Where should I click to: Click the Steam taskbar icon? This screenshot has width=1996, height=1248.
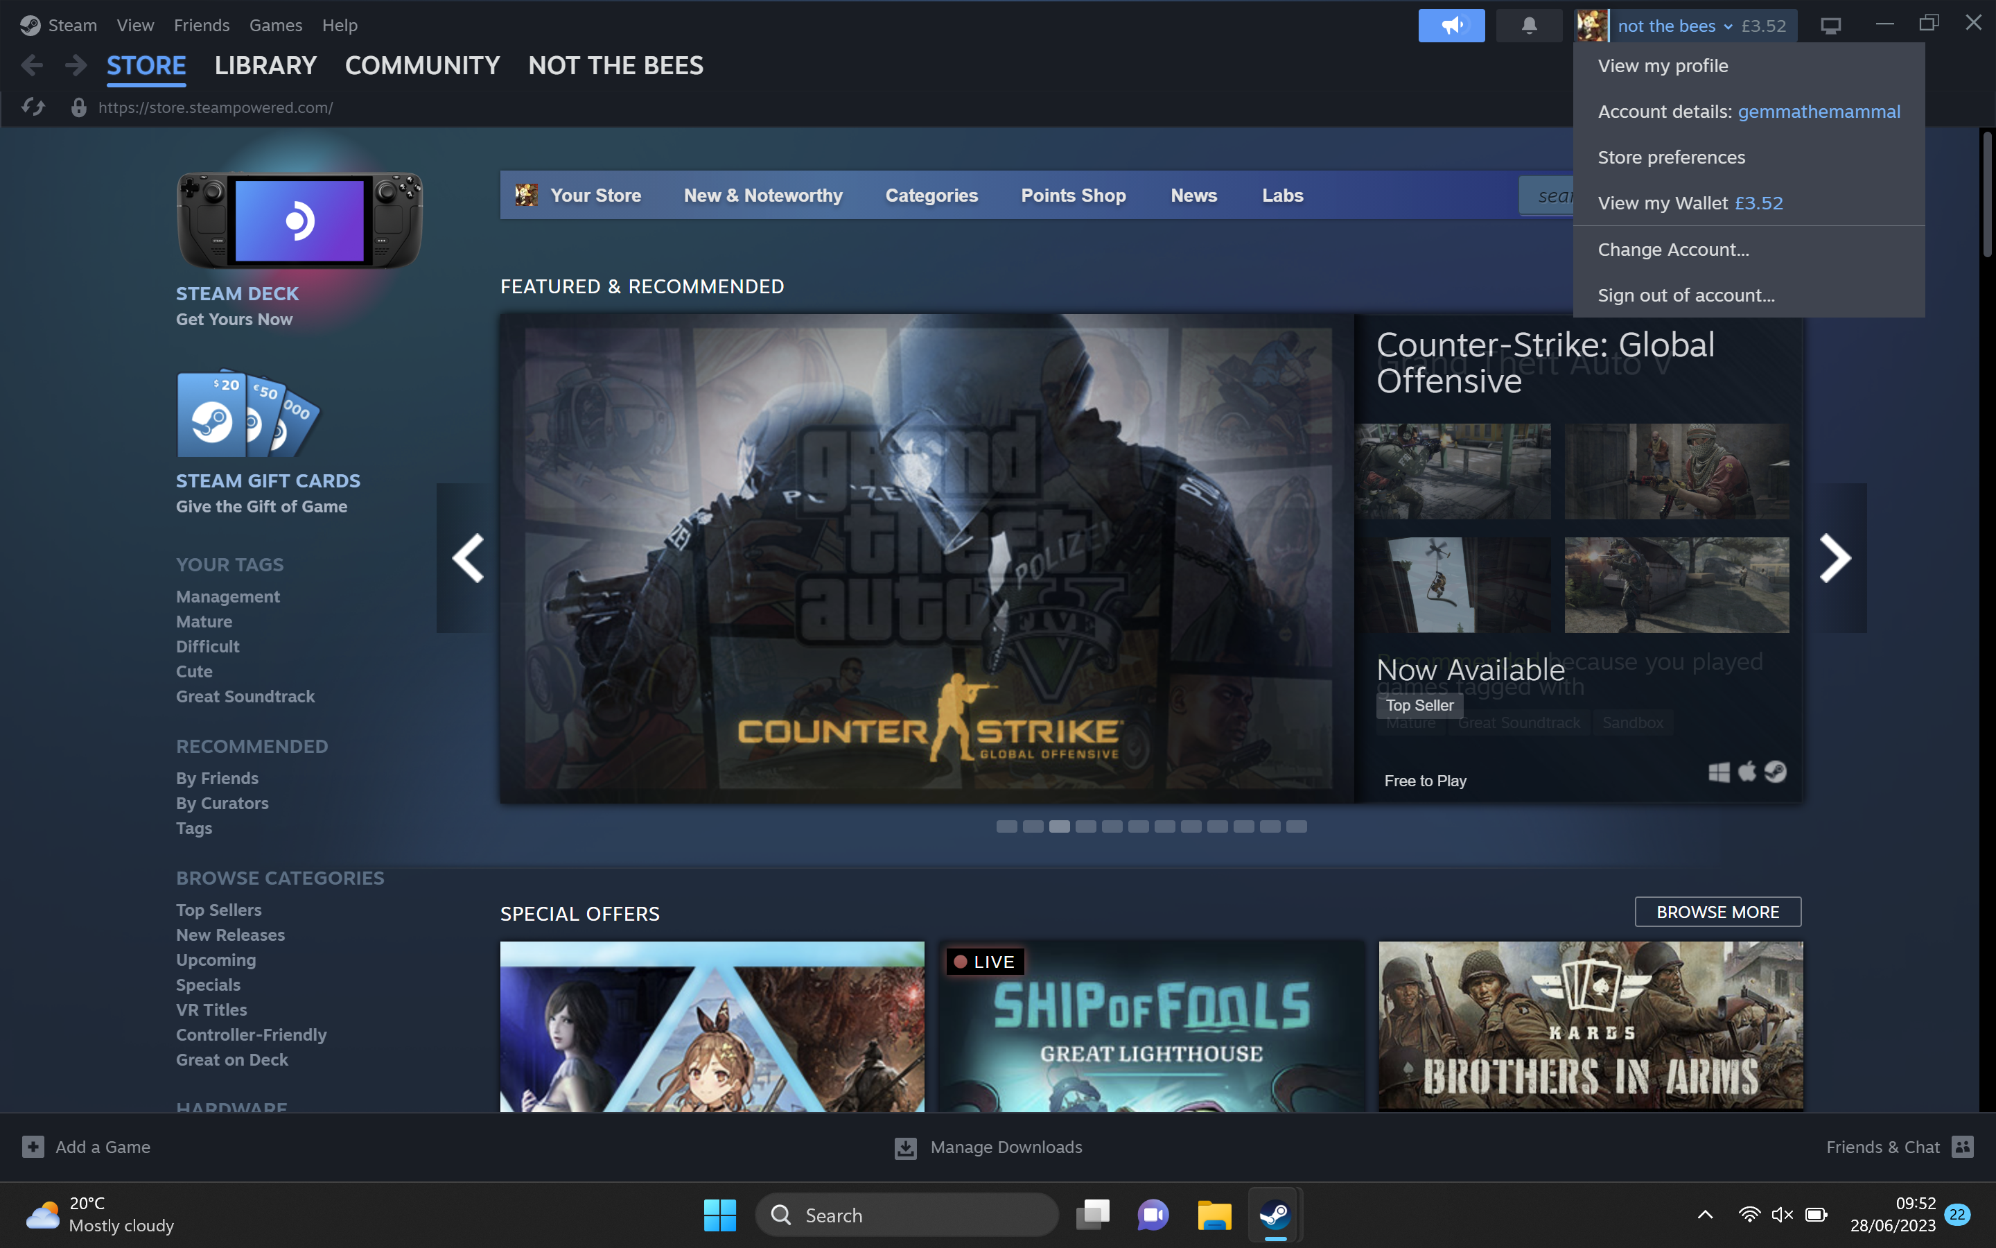[1275, 1215]
